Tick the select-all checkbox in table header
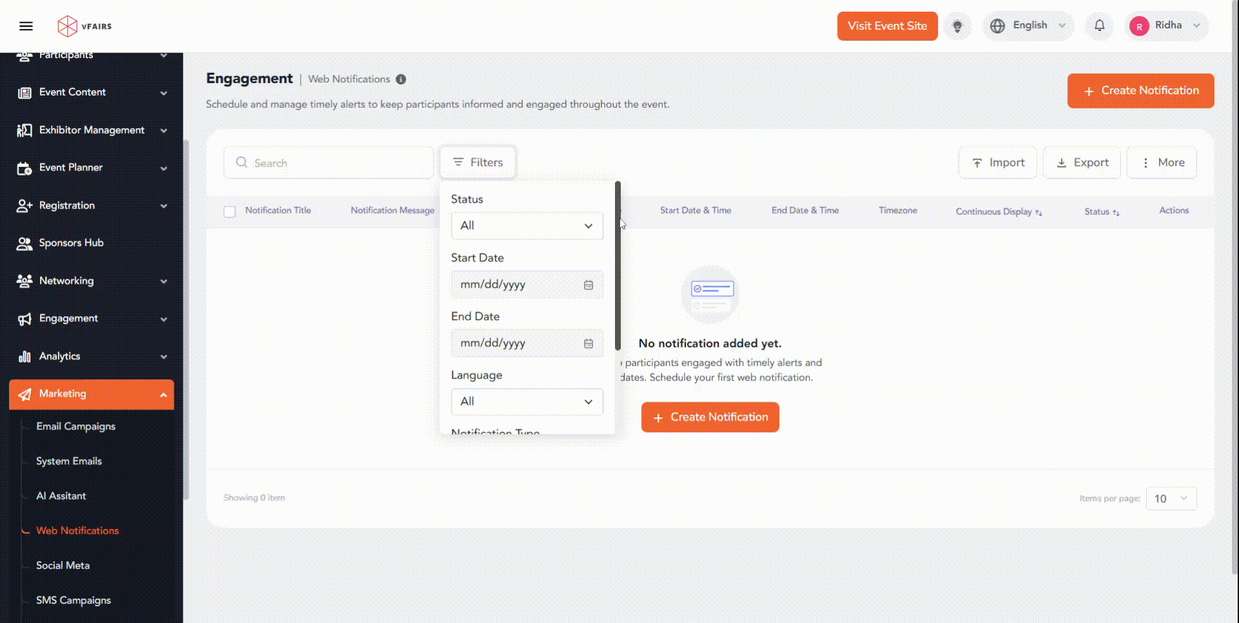The height and width of the screenshot is (623, 1239). click(230, 212)
